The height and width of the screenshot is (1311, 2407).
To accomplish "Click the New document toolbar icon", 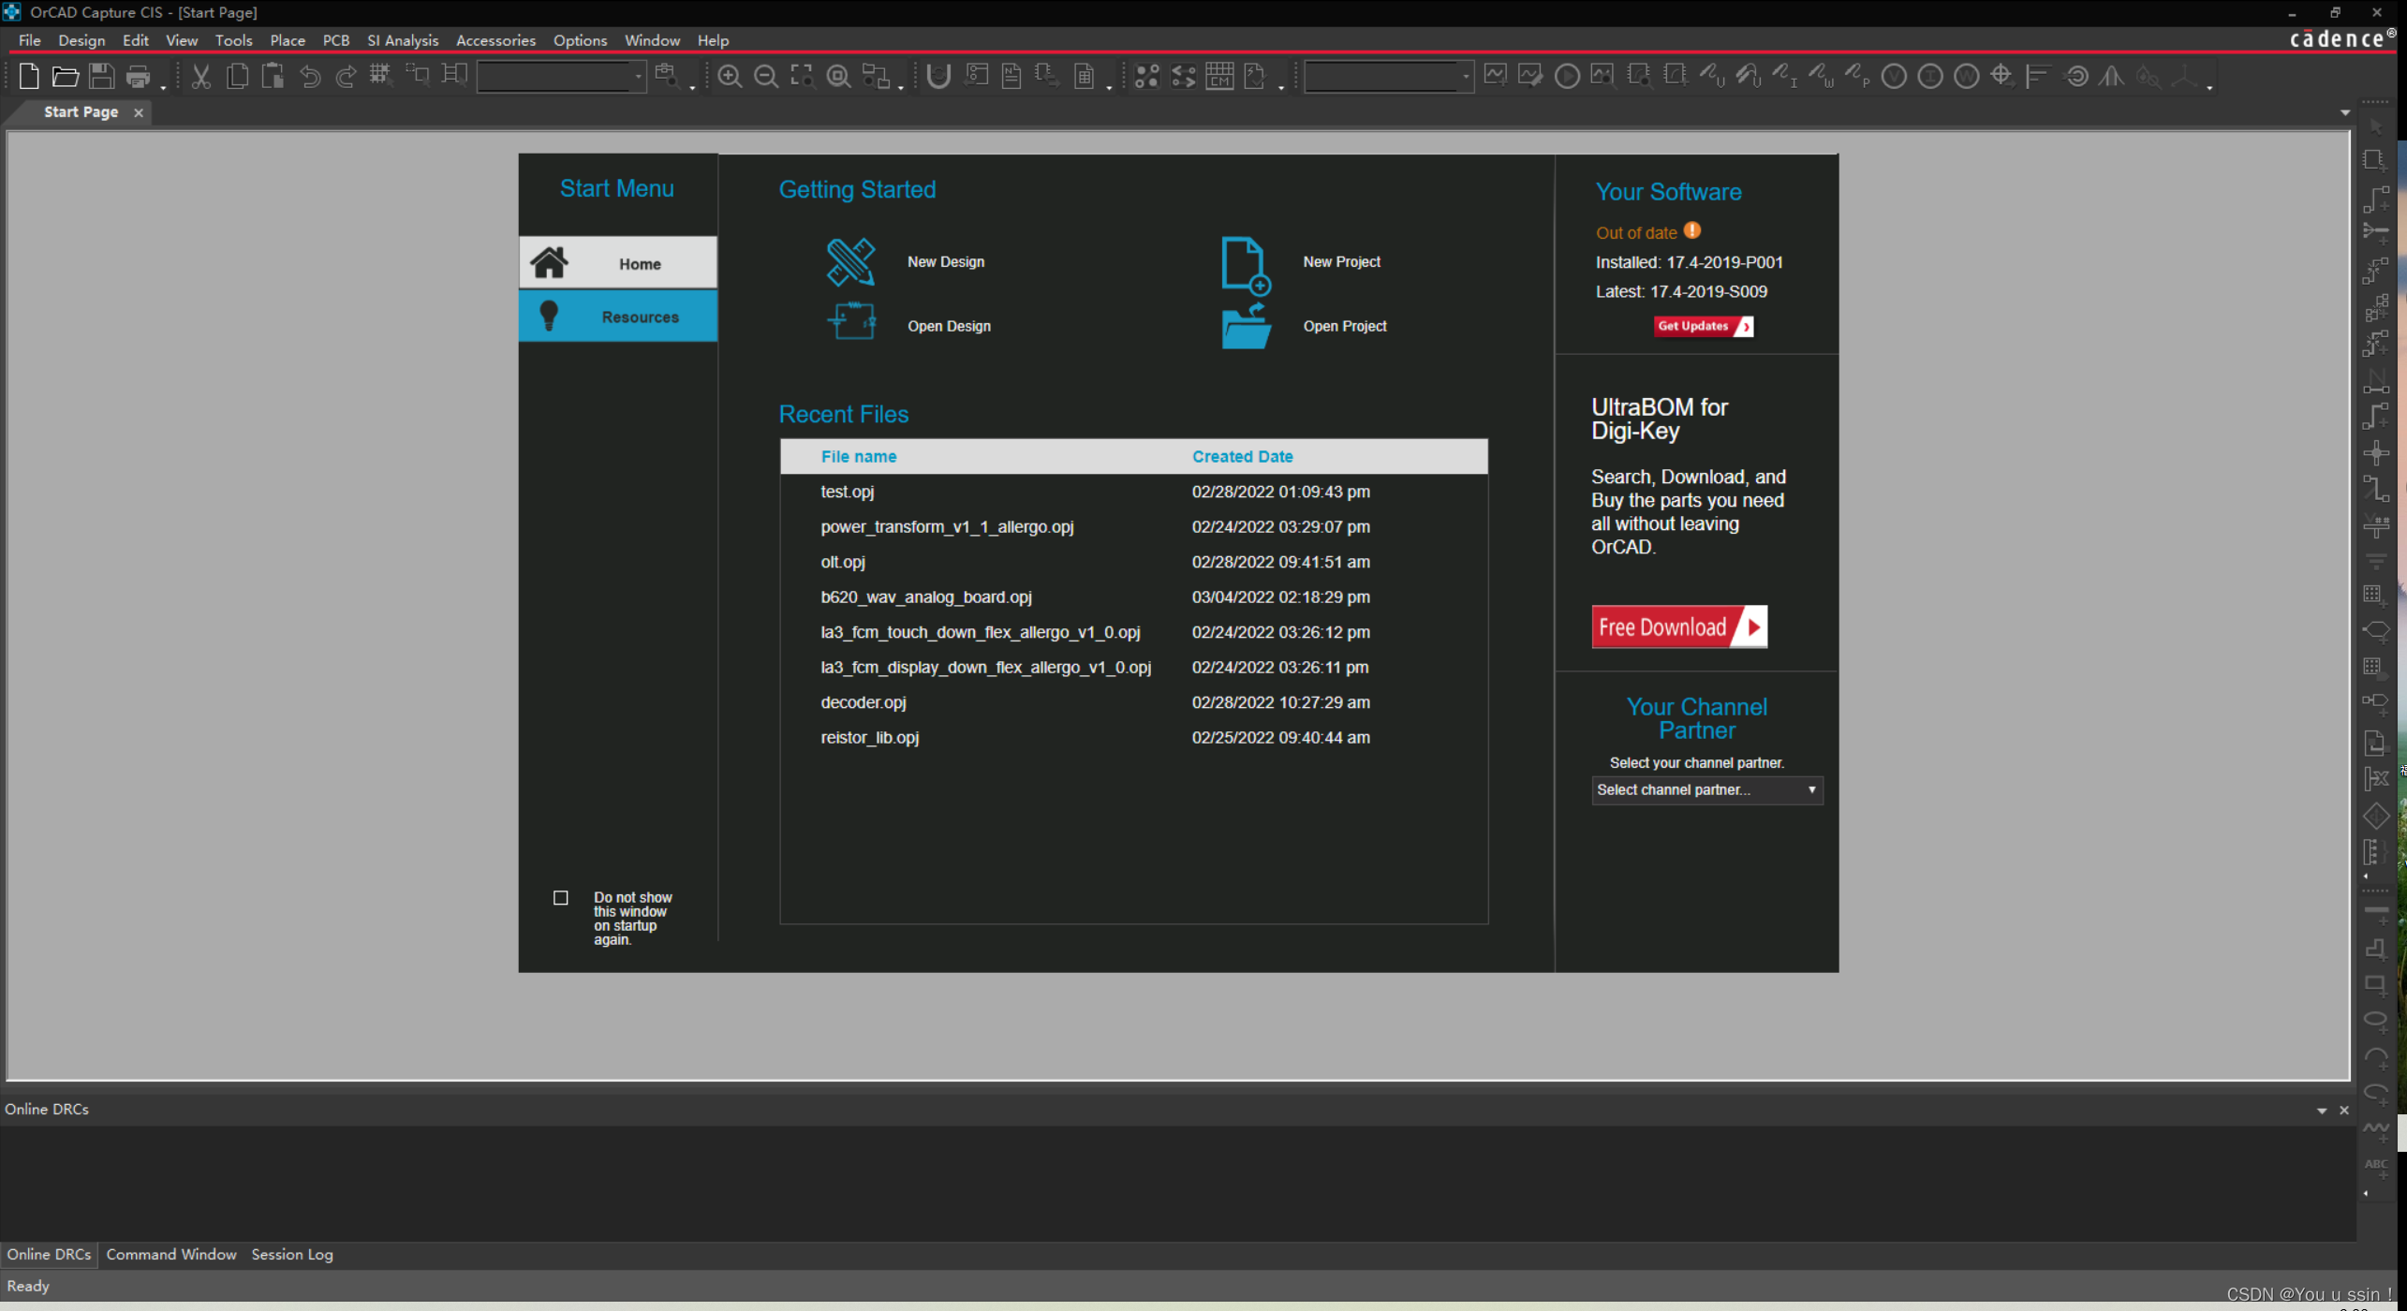I will tap(29, 77).
